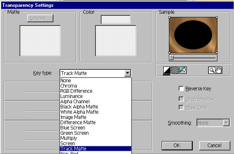
Task: Select the hand pan tool
Action: tap(219, 70)
